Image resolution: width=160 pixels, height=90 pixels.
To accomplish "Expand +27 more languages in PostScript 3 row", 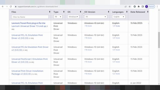I will click(116, 62).
